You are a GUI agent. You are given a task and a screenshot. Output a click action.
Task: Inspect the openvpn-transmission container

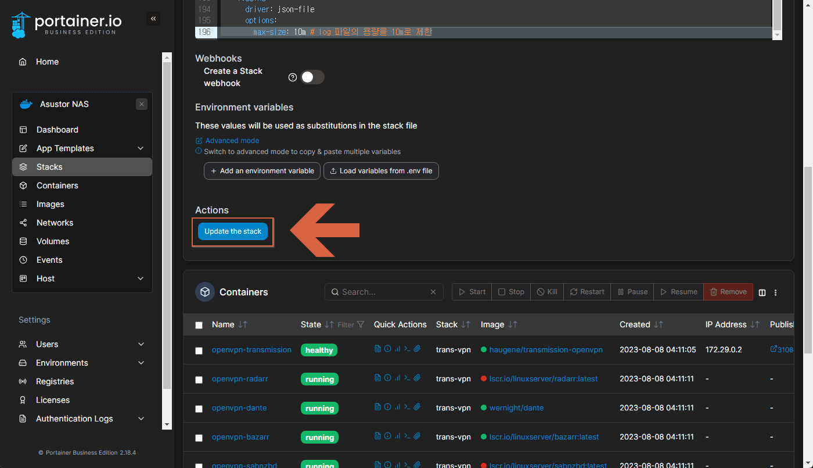click(x=387, y=349)
